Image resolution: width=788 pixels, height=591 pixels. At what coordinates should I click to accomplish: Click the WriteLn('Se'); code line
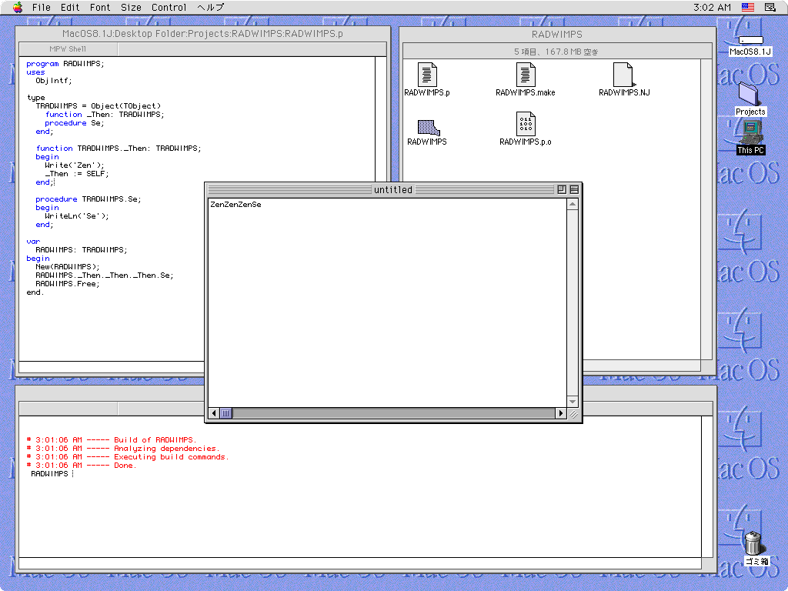[76, 216]
